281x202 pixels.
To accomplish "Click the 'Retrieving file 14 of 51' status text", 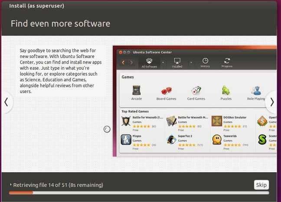I will [40, 185].
